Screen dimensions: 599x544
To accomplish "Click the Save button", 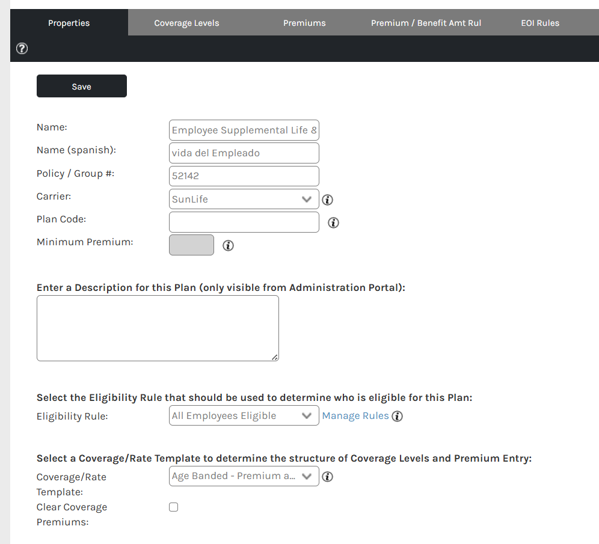I will click(82, 86).
